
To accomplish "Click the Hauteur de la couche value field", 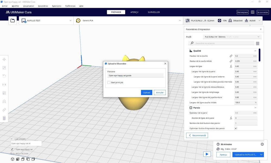I will pos(246,56).
